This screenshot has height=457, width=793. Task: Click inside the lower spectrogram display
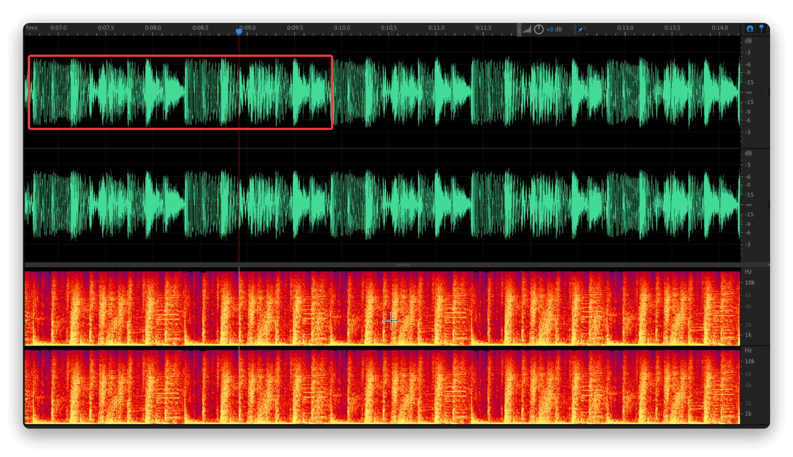click(382, 385)
